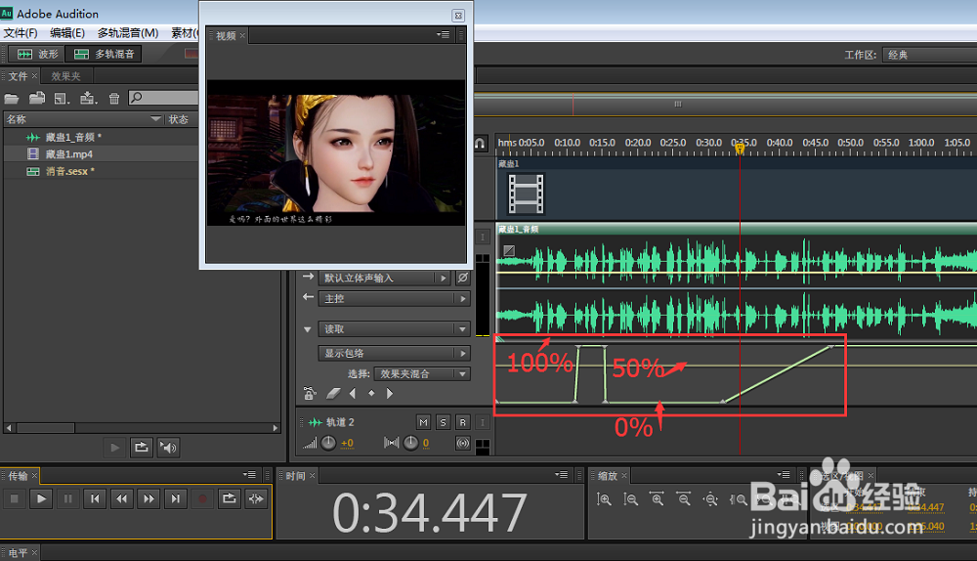Click the fast forward button
977x561 pixels.
click(x=149, y=498)
